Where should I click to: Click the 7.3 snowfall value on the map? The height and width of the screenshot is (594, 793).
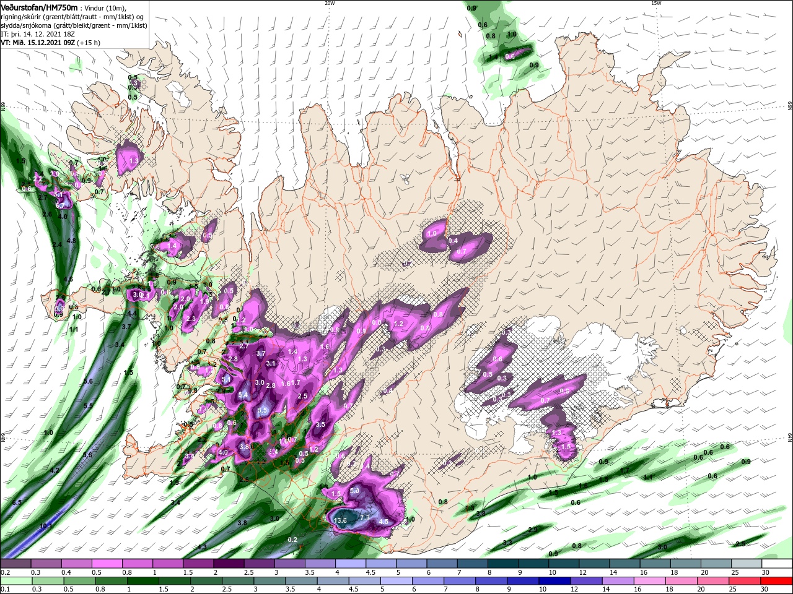point(364,517)
